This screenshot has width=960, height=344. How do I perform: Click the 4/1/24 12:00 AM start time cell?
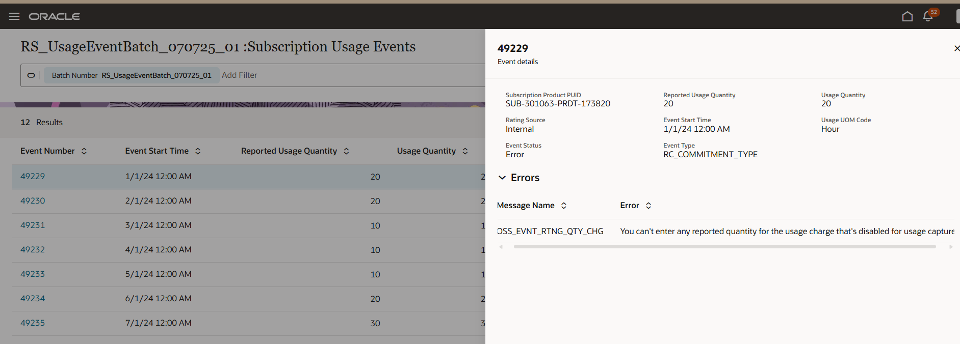159,250
